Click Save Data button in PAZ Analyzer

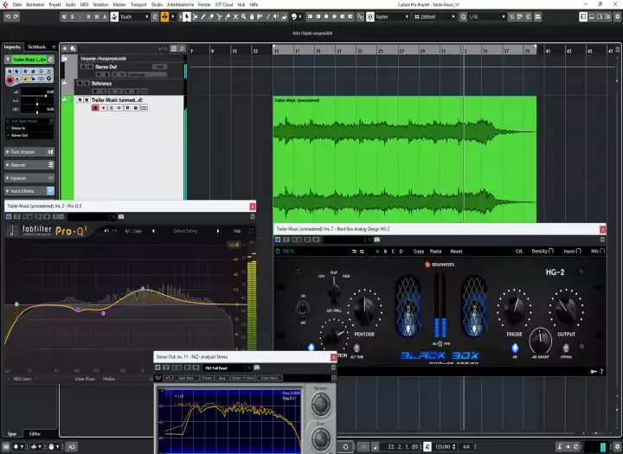point(185,378)
